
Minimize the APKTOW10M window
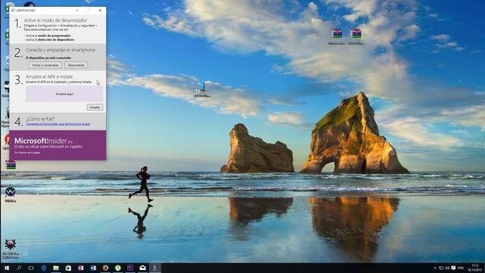pos(77,10)
